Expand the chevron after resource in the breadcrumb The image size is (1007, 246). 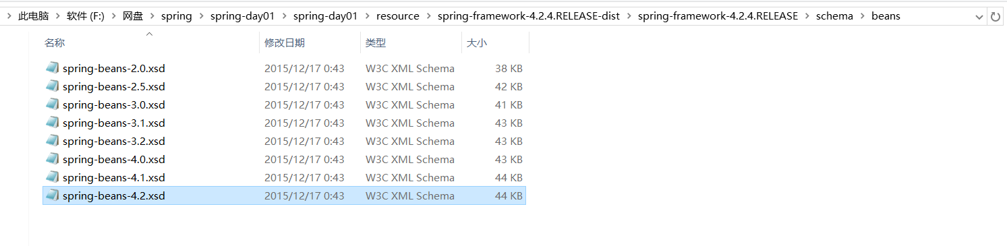tap(428, 16)
